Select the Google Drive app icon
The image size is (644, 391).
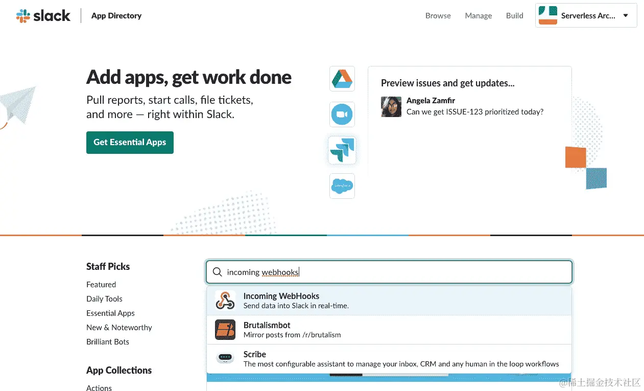click(342, 79)
